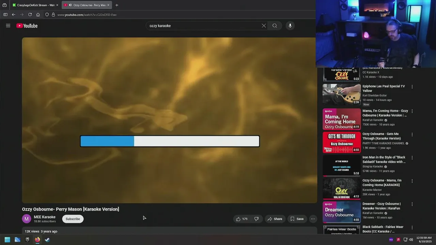Open Black Sabbath - Fairies Wear Boots title
The height and width of the screenshot is (245, 436).
[383, 229]
